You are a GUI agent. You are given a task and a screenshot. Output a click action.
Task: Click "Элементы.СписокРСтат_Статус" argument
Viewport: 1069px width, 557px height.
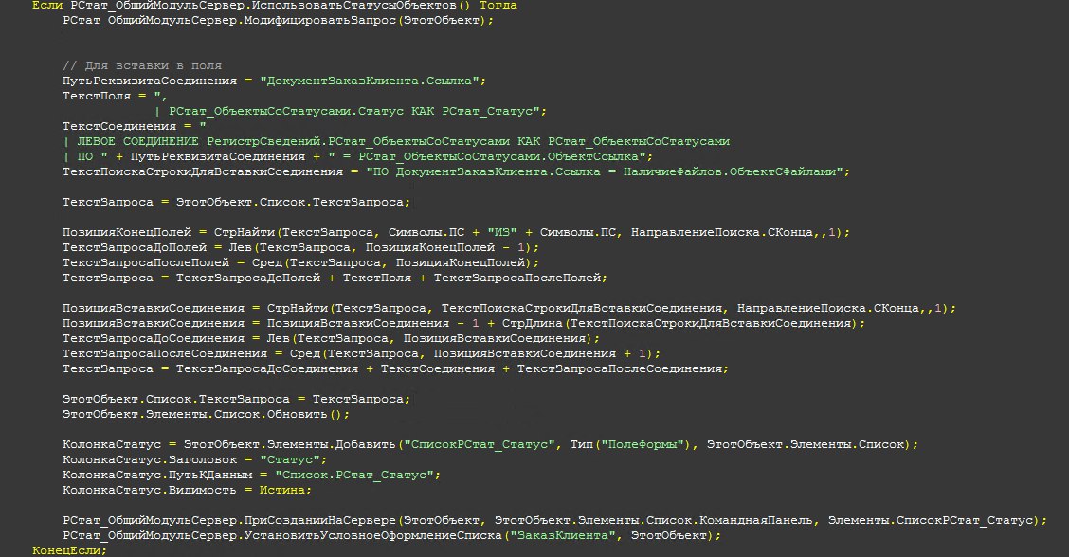point(931,521)
